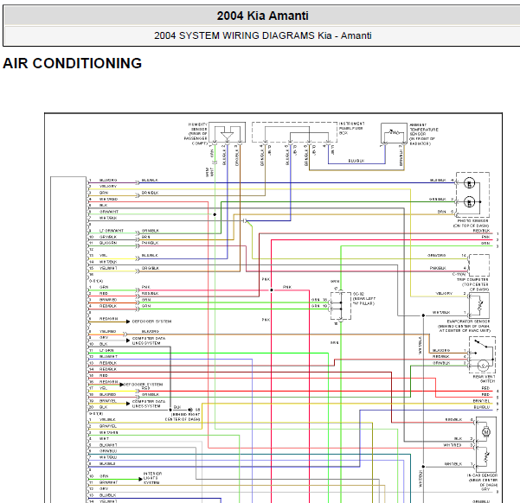The height and width of the screenshot is (503, 520).
Task: Select the 'INSTRUMENT PANEL FUSE BOX' label
Action: (351, 128)
